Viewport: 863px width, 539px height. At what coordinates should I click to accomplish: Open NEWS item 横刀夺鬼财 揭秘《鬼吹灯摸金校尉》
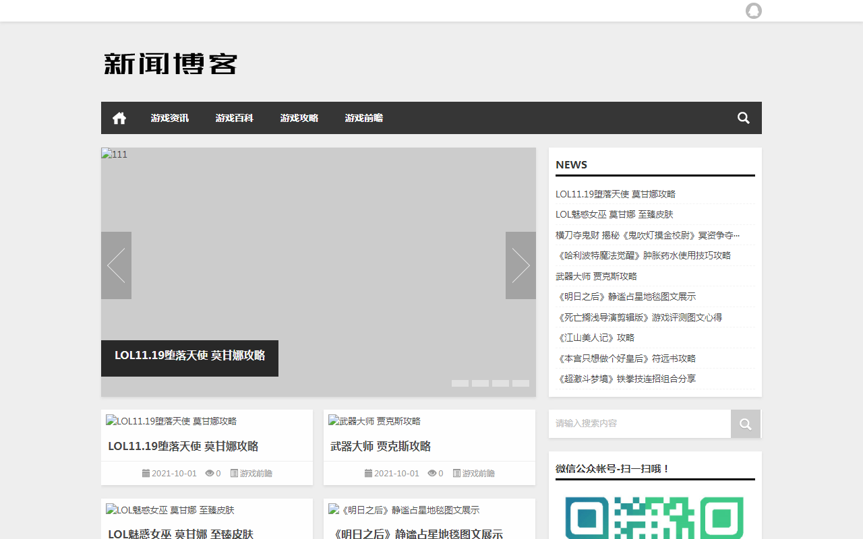[648, 235]
